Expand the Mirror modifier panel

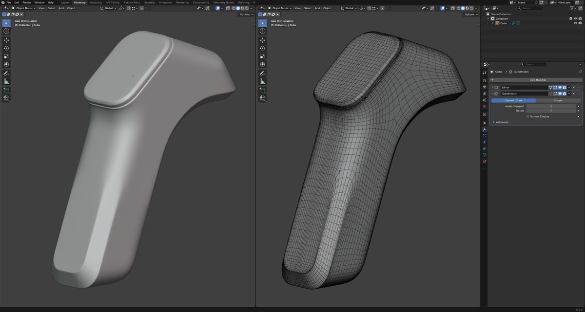pos(492,87)
